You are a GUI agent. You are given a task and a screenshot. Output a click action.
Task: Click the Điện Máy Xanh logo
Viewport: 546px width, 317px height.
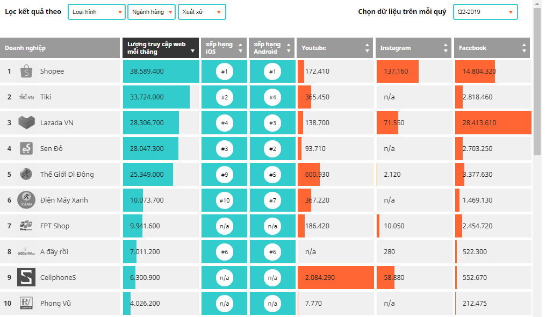pyautogui.click(x=26, y=200)
